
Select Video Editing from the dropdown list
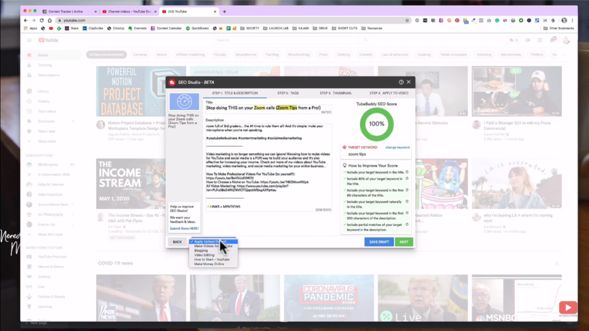click(214, 255)
